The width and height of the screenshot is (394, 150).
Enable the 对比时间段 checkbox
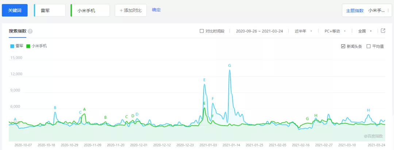tap(201, 31)
